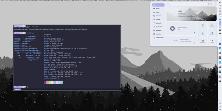Select the elongated active workspace pill

point(220,23)
